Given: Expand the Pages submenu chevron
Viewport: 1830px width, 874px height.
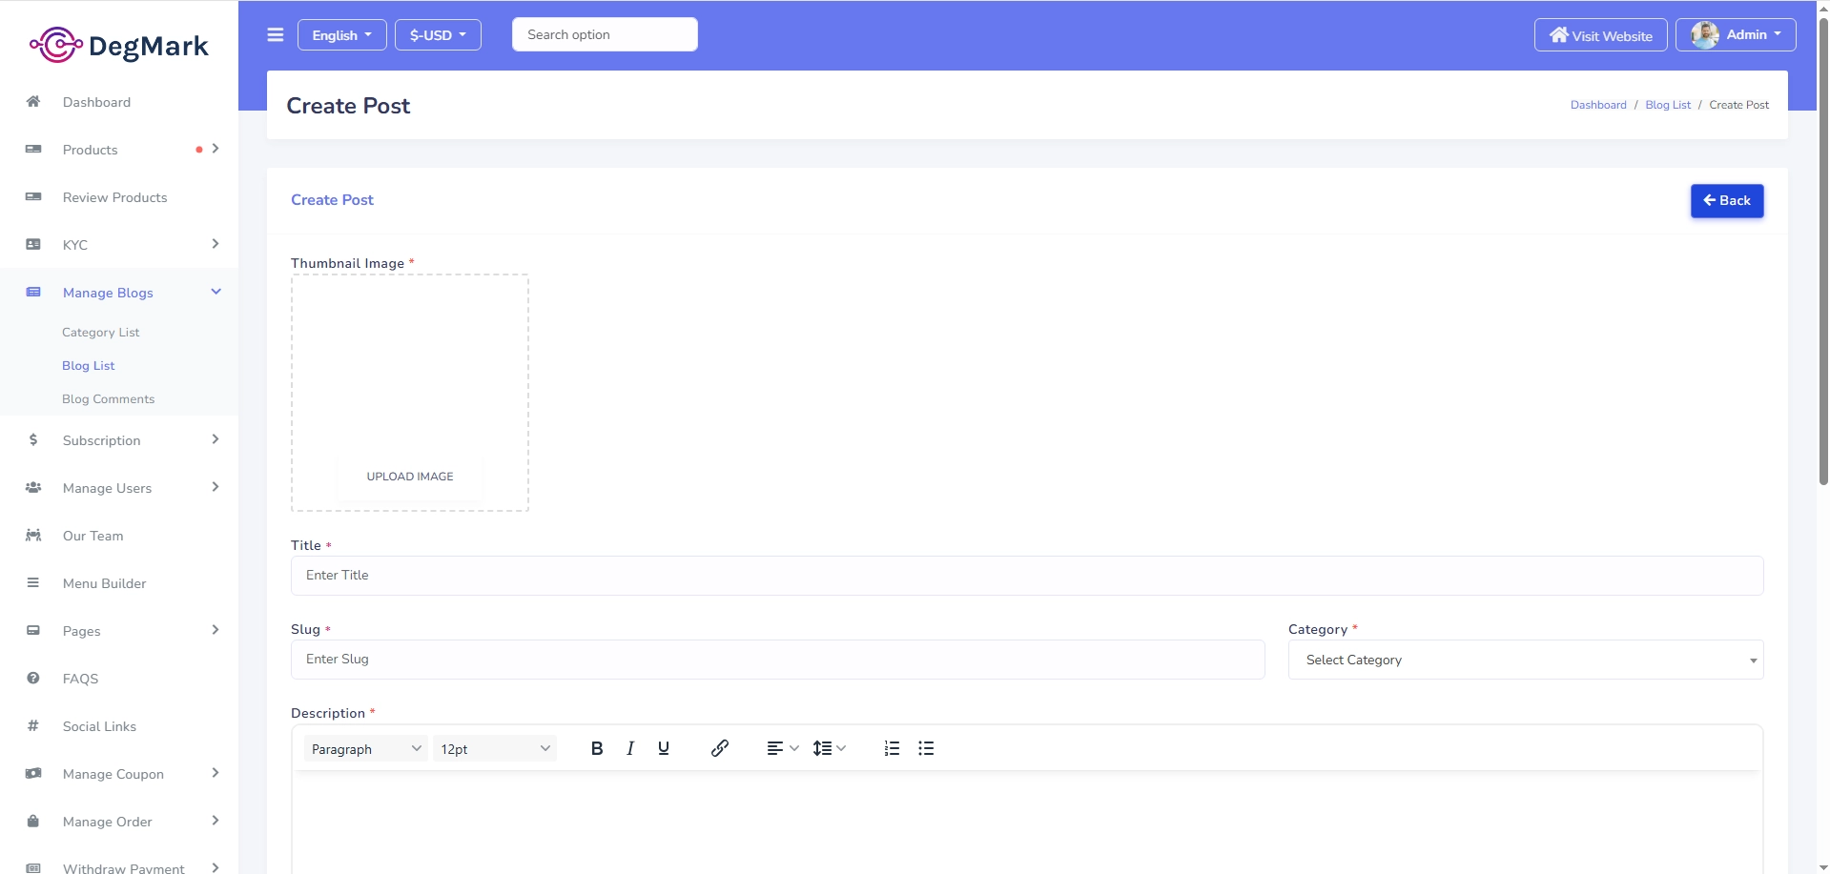Looking at the screenshot, I should coord(216,630).
